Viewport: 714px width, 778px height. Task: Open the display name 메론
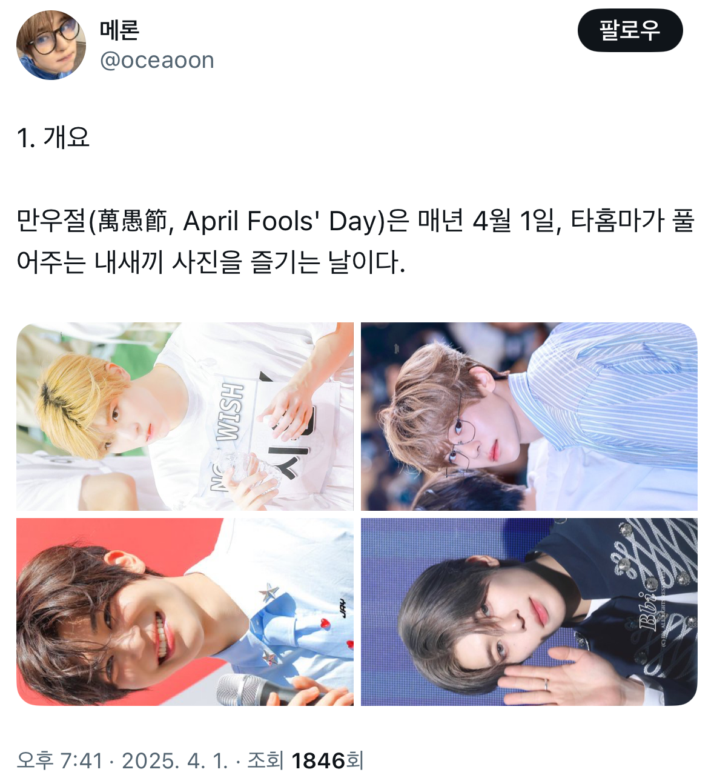tap(119, 30)
